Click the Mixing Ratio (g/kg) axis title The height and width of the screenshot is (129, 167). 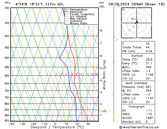104,75
